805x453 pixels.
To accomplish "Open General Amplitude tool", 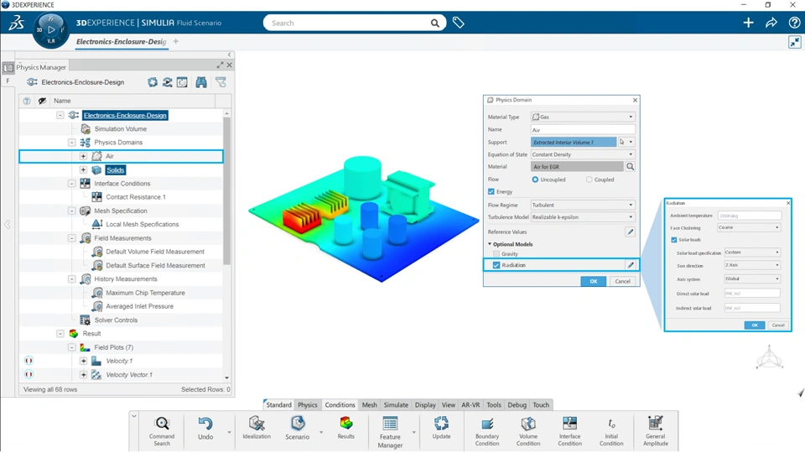I will [x=655, y=430].
